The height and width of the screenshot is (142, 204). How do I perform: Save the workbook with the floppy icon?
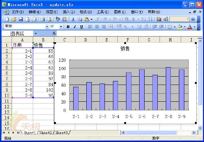(21, 19)
